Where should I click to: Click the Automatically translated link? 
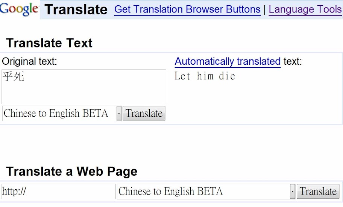[x=228, y=61]
